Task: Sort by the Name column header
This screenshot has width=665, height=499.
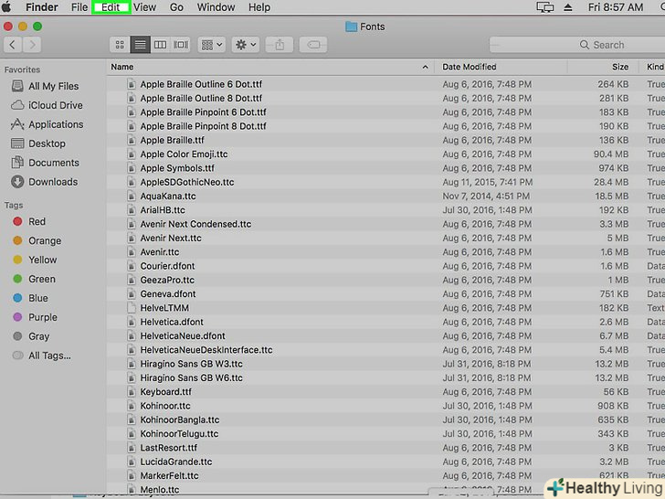Action: (x=265, y=67)
